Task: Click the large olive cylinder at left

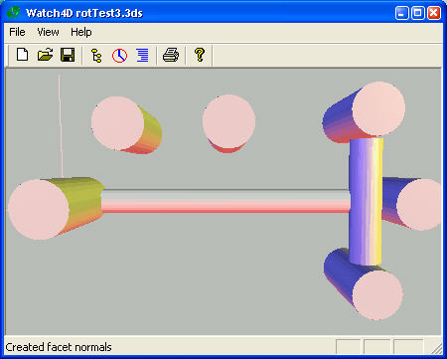Action: pos(57,208)
